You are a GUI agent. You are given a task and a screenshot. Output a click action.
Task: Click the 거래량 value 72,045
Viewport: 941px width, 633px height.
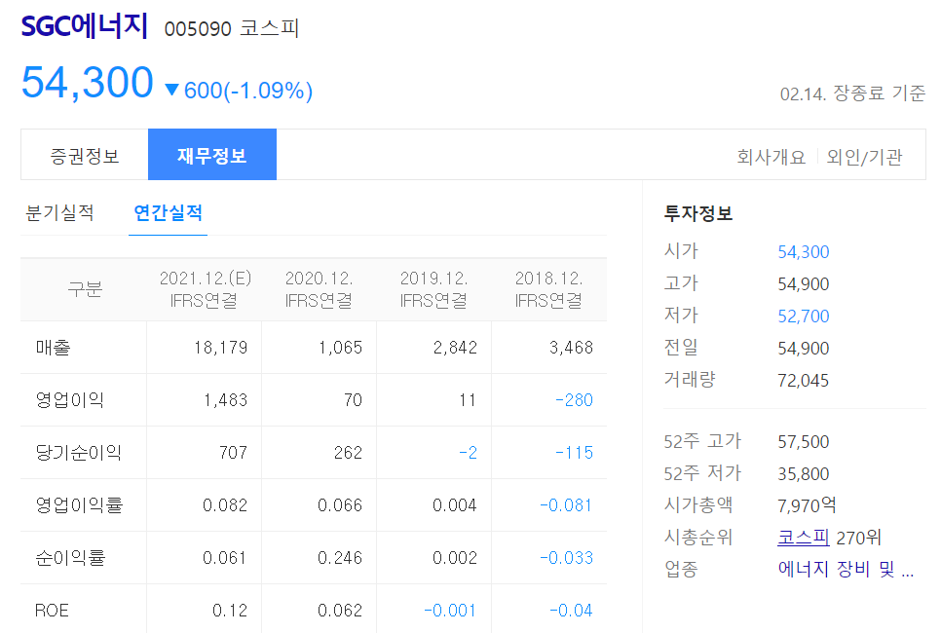pos(804,381)
